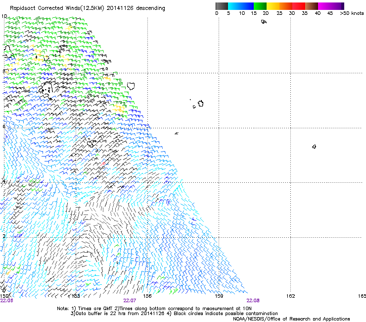Screen dimensions: 366x322
Task: Click the green 15-20 knots legend swatch
Action: point(260,6)
